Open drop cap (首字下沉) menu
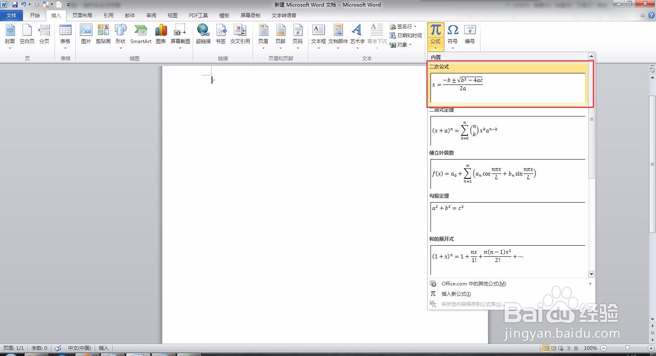The height and width of the screenshot is (356, 656). coord(377,36)
